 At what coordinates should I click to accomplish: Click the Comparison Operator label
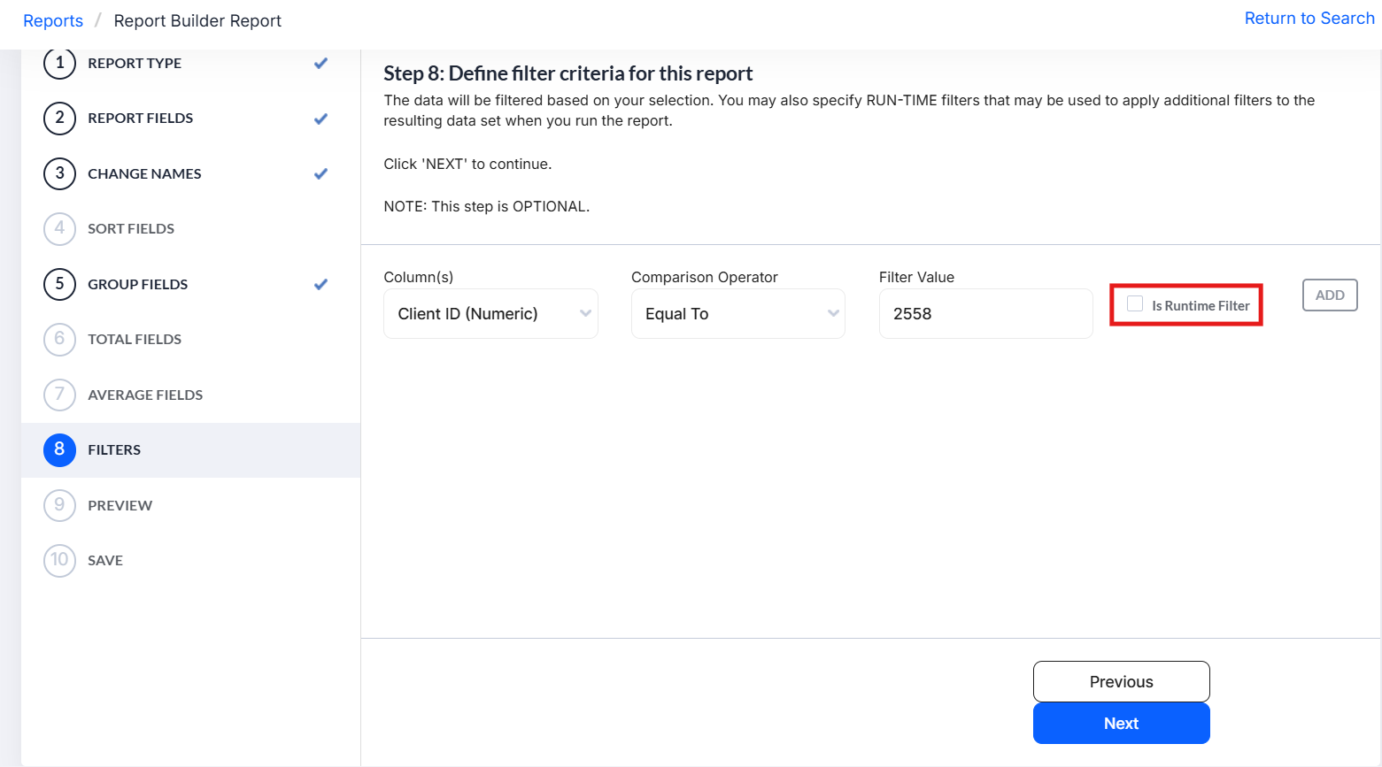click(x=704, y=277)
